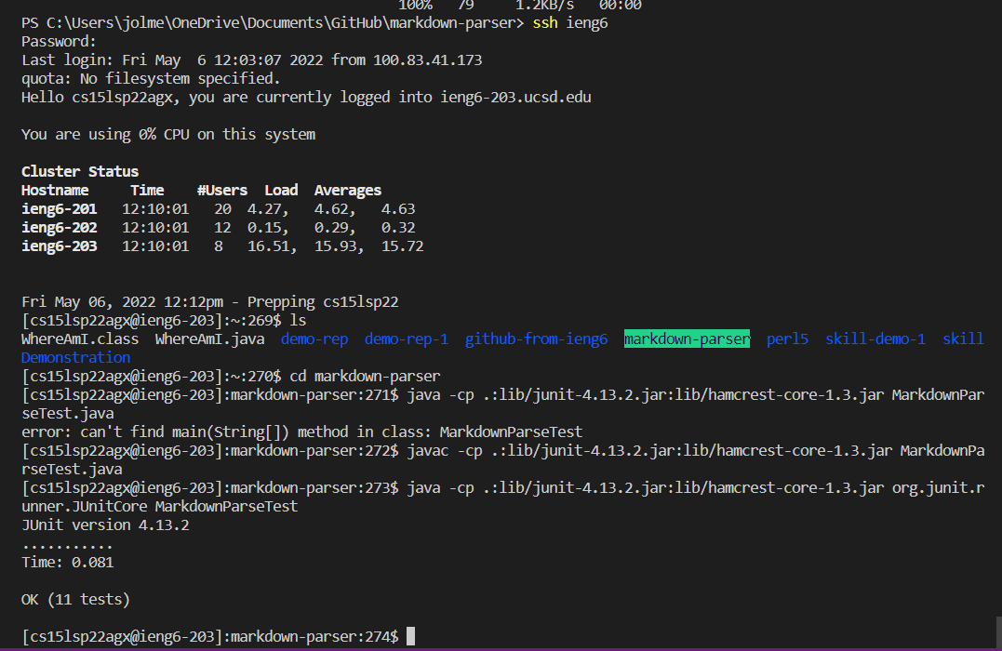
Task: Click the highlighted markdown-parser directory name
Action: 687,339
